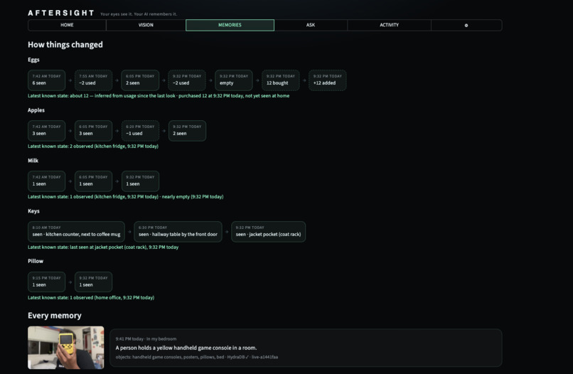The height and width of the screenshot is (374, 573).
Task: Open the ASK tab
Action: 311,25
